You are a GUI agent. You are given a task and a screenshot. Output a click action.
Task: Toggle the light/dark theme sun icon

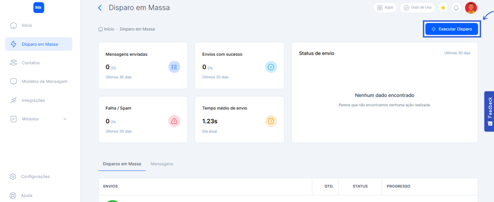443,8
